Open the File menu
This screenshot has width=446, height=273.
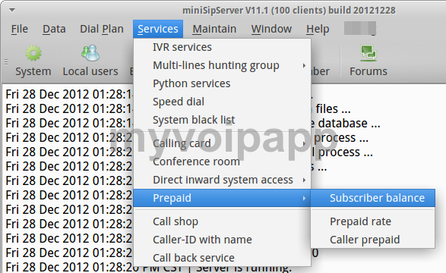(19, 29)
